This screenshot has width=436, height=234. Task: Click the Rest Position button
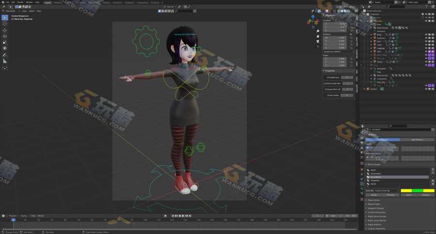417,140
